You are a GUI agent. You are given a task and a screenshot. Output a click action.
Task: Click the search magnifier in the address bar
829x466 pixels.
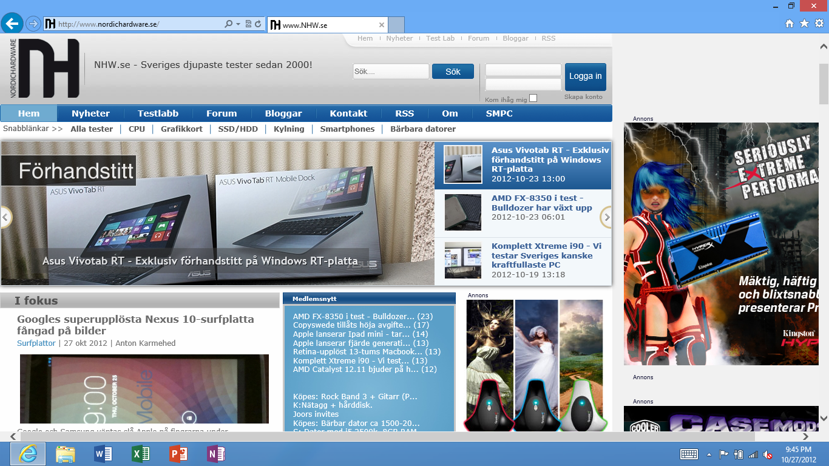click(229, 25)
